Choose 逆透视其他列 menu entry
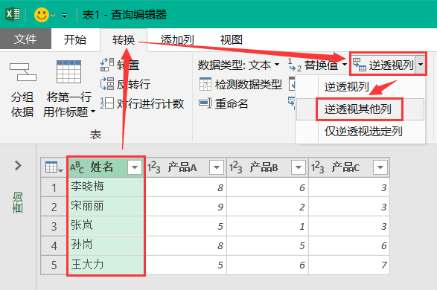437x290 pixels. coord(360,109)
